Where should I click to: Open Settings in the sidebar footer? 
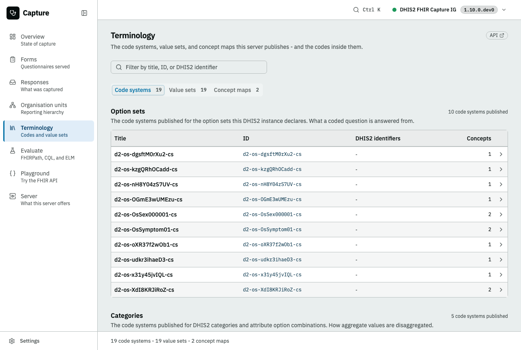point(48,341)
